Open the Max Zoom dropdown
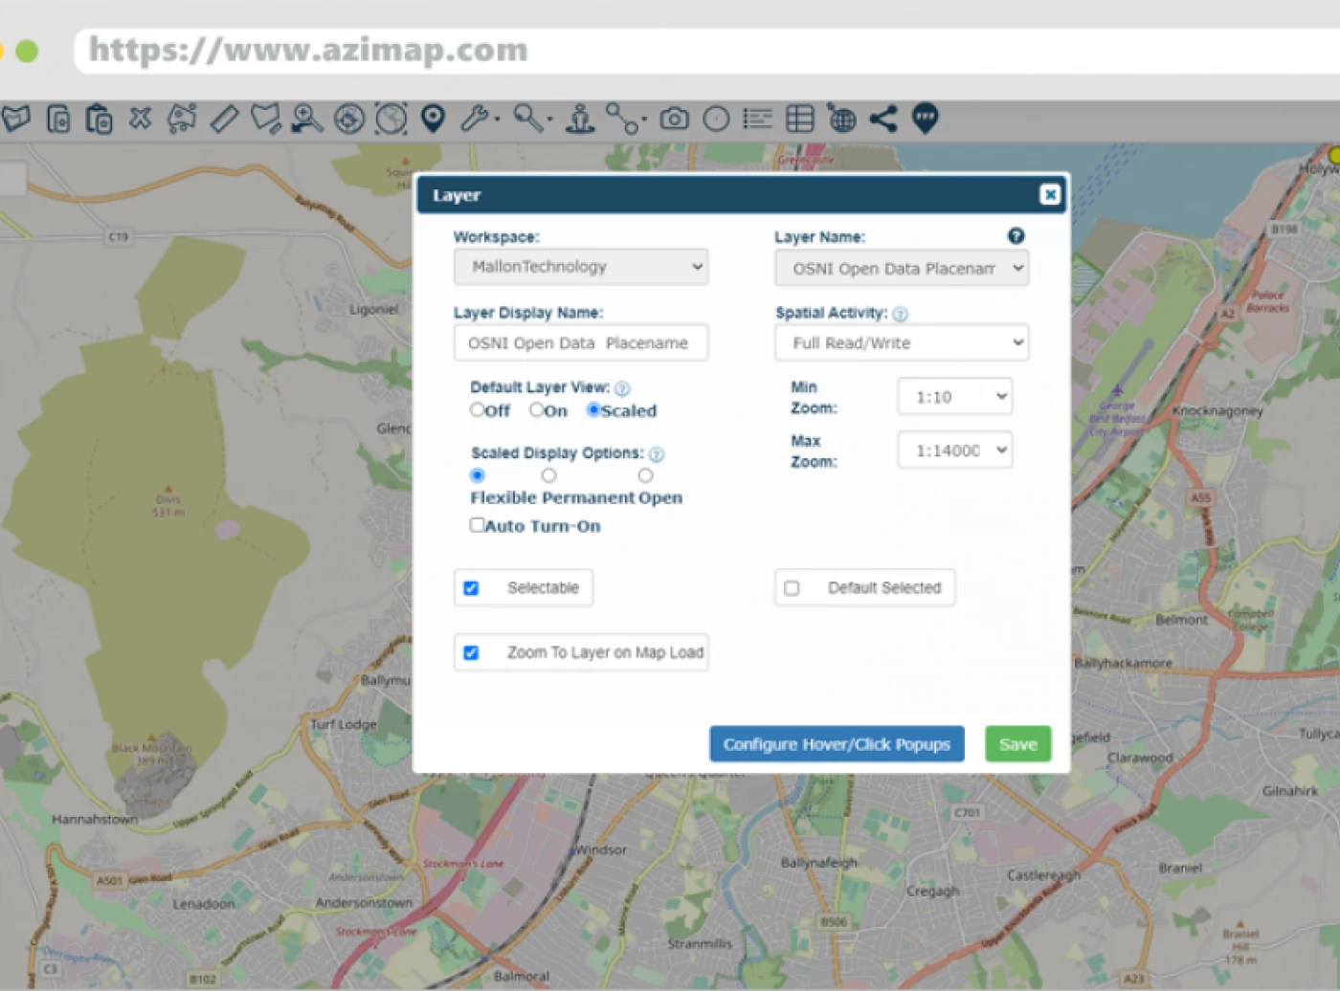Screen dimensions: 1340x991 (x=954, y=451)
